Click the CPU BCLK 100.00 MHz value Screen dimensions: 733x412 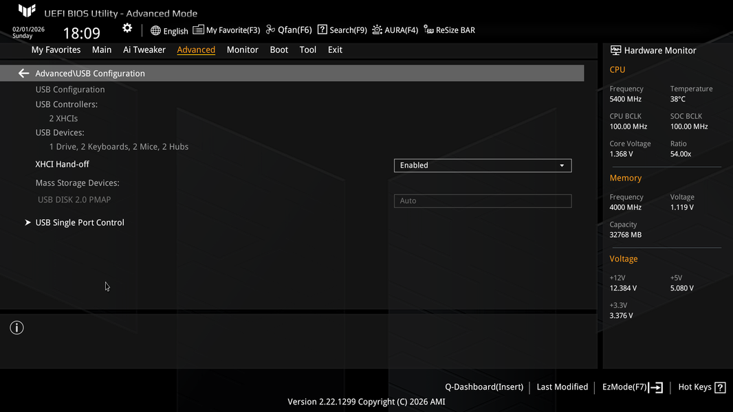click(x=628, y=126)
